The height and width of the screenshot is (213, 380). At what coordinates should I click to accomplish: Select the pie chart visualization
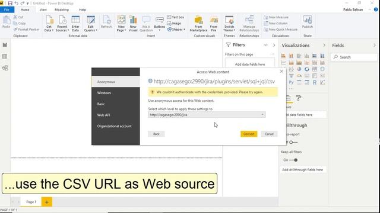(x=299, y=69)
